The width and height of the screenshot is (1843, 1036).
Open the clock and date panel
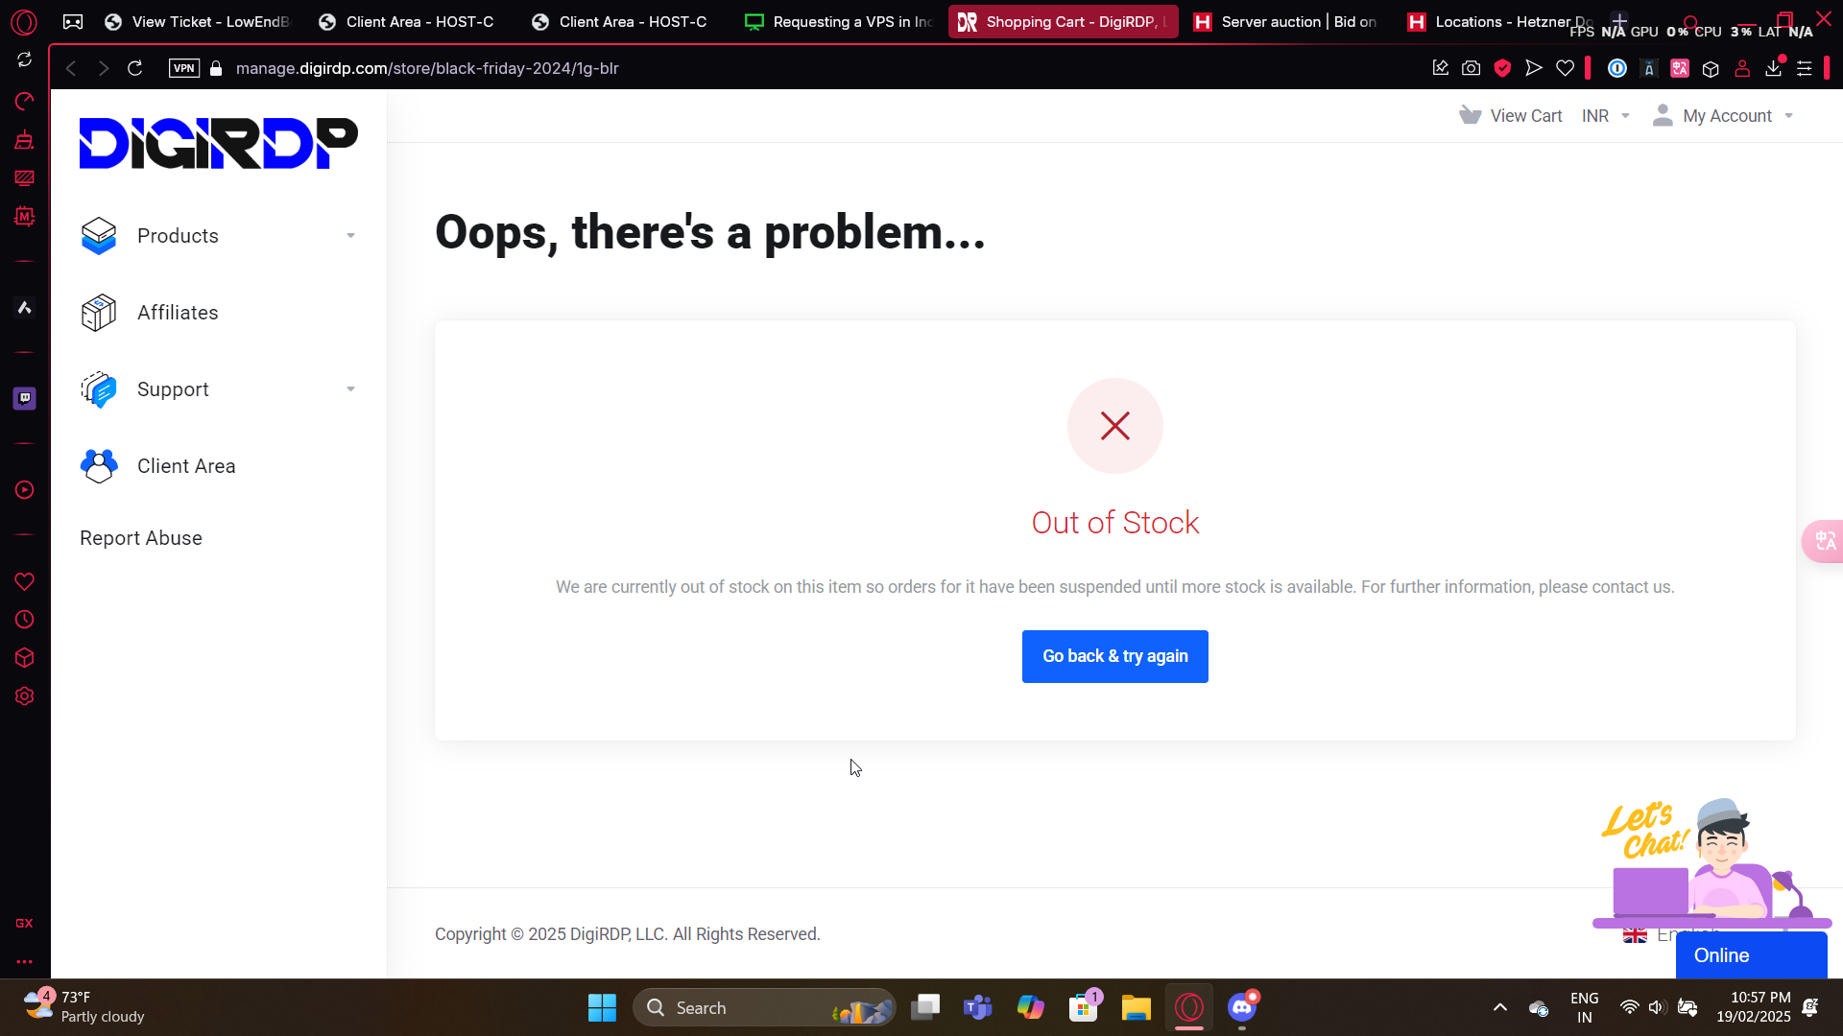point(1754,1007)
